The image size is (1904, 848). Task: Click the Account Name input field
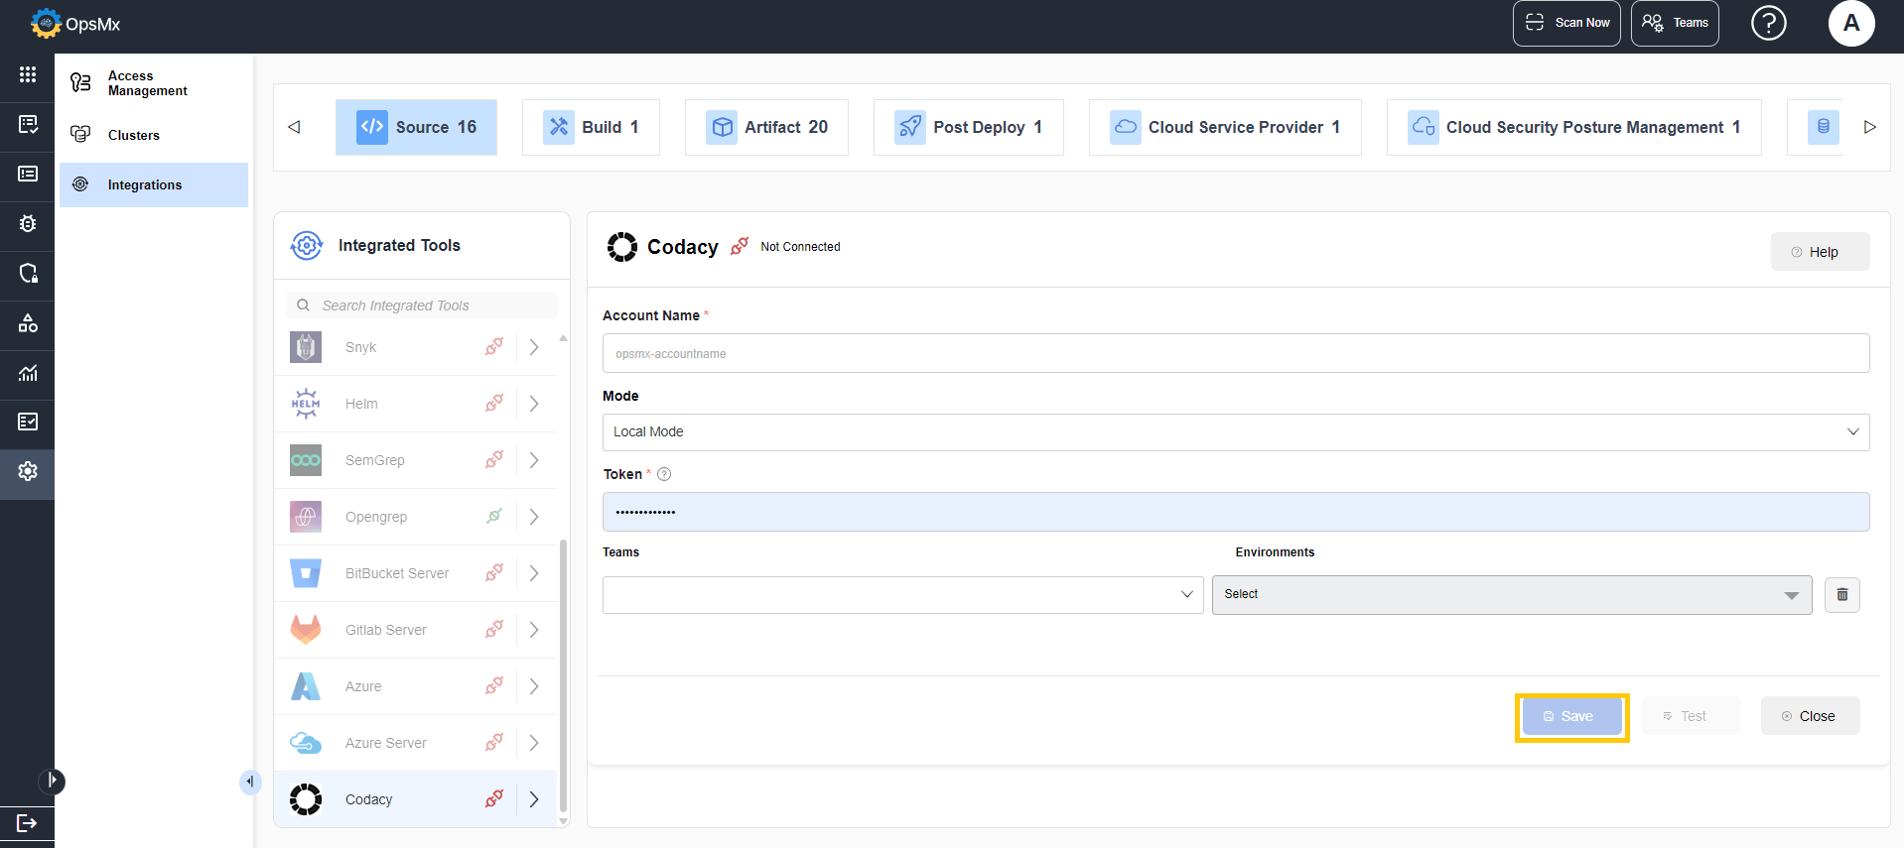pos(1236,353)
